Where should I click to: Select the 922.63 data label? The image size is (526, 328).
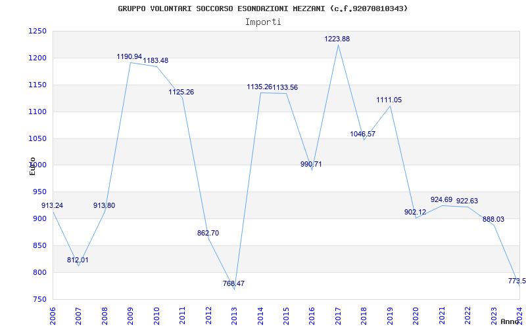(x=467, y=201)
